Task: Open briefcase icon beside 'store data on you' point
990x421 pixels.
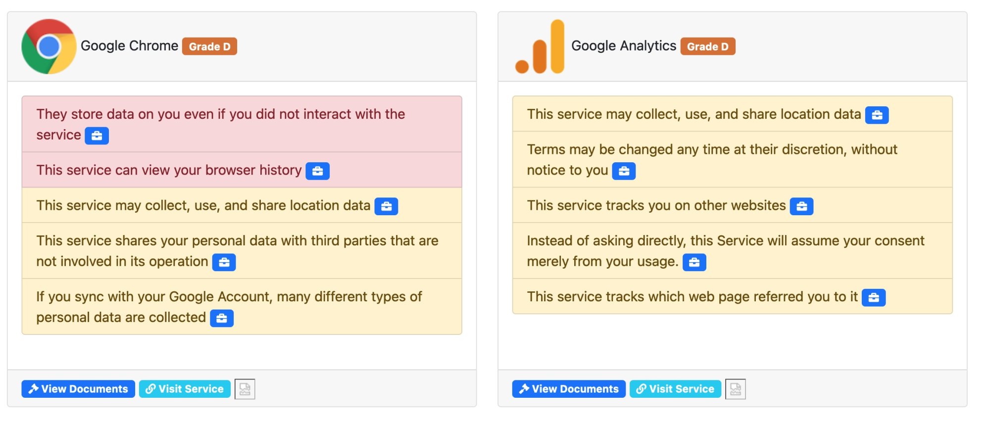Action: coord(97,136)
